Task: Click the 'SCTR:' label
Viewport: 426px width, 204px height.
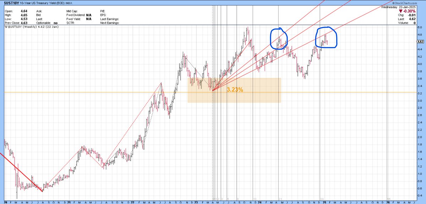Action: click(71, 23)
